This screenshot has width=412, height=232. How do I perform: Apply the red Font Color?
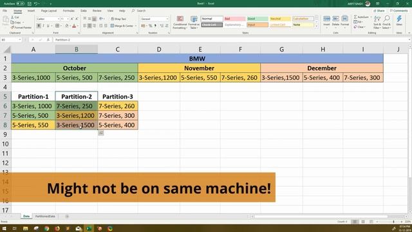coord(74,26)
